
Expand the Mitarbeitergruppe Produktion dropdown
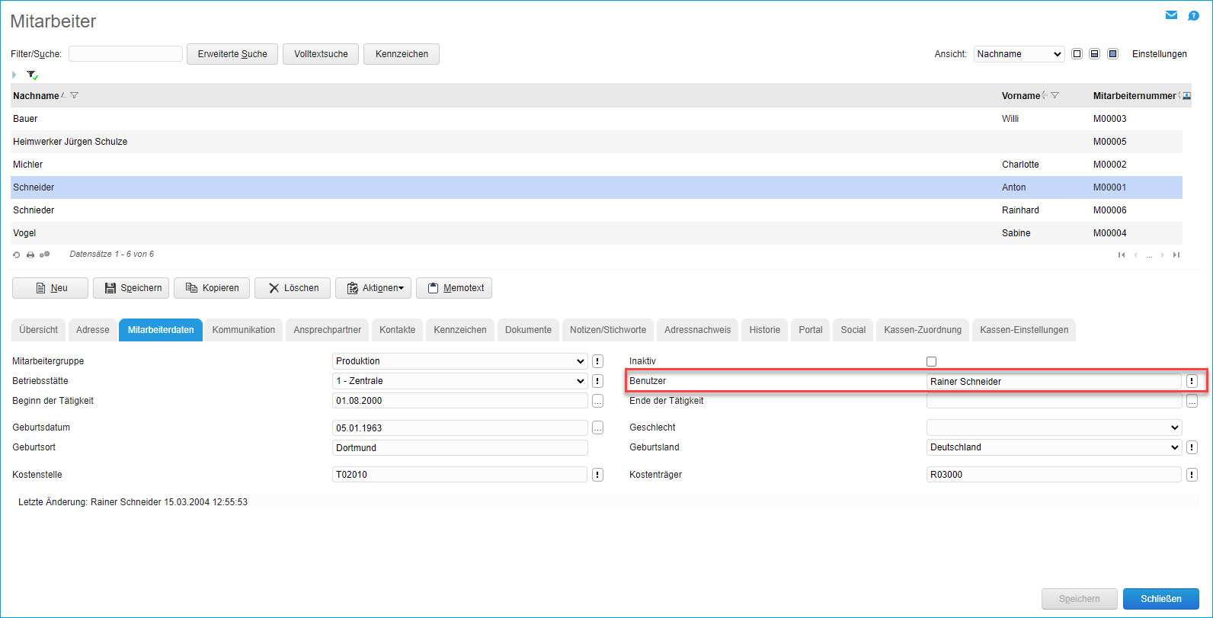pyautogui.click(x=459, y=361)
